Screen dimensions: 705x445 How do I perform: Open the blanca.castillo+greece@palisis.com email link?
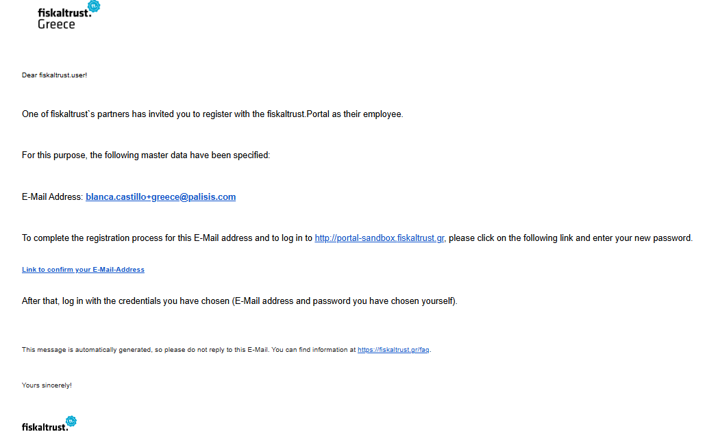click(160, 197)
